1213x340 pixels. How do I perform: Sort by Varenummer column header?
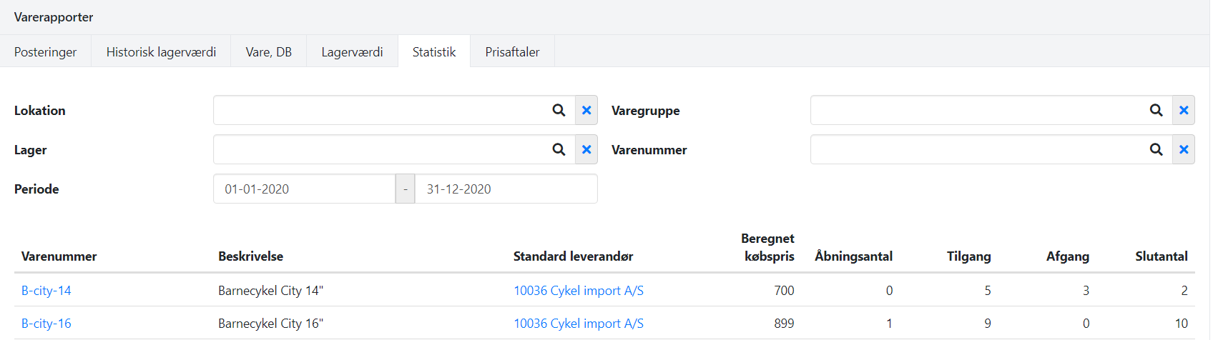point(59,256)
